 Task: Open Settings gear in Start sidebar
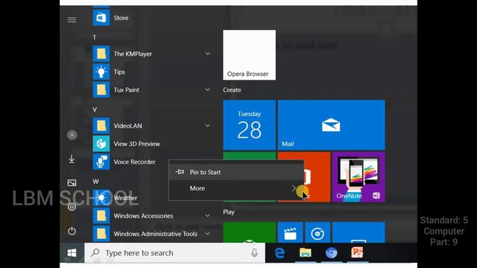72,207
